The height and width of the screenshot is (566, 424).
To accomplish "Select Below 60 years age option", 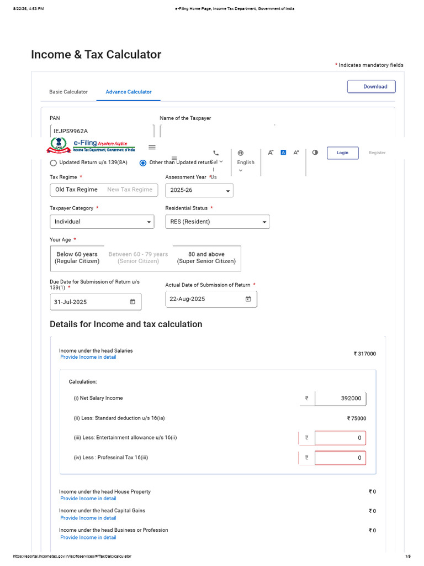I will tap(77, 258).
